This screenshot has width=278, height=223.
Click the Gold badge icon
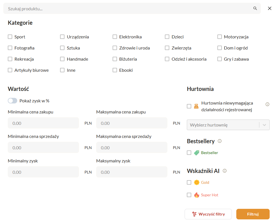click(197, 182)
